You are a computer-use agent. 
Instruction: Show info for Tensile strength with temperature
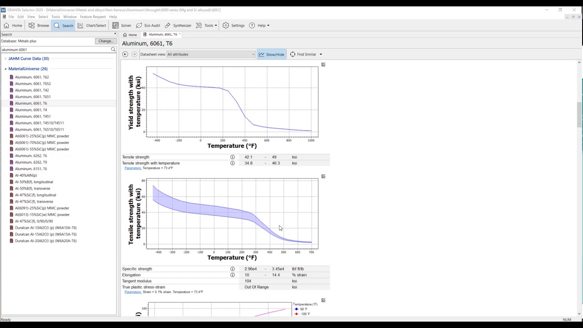[232, 163]
